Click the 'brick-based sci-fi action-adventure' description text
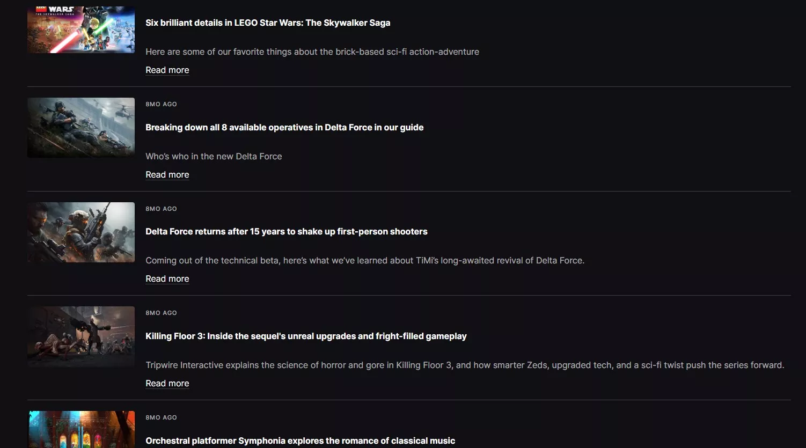This screenshot has width=806, height=448. 312,52
